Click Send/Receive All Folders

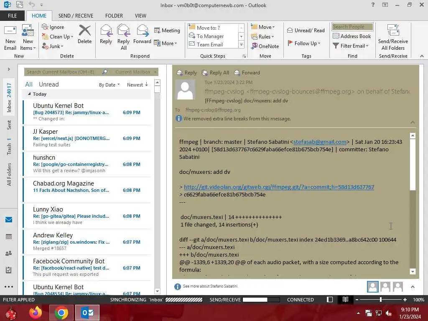[393, 37]
